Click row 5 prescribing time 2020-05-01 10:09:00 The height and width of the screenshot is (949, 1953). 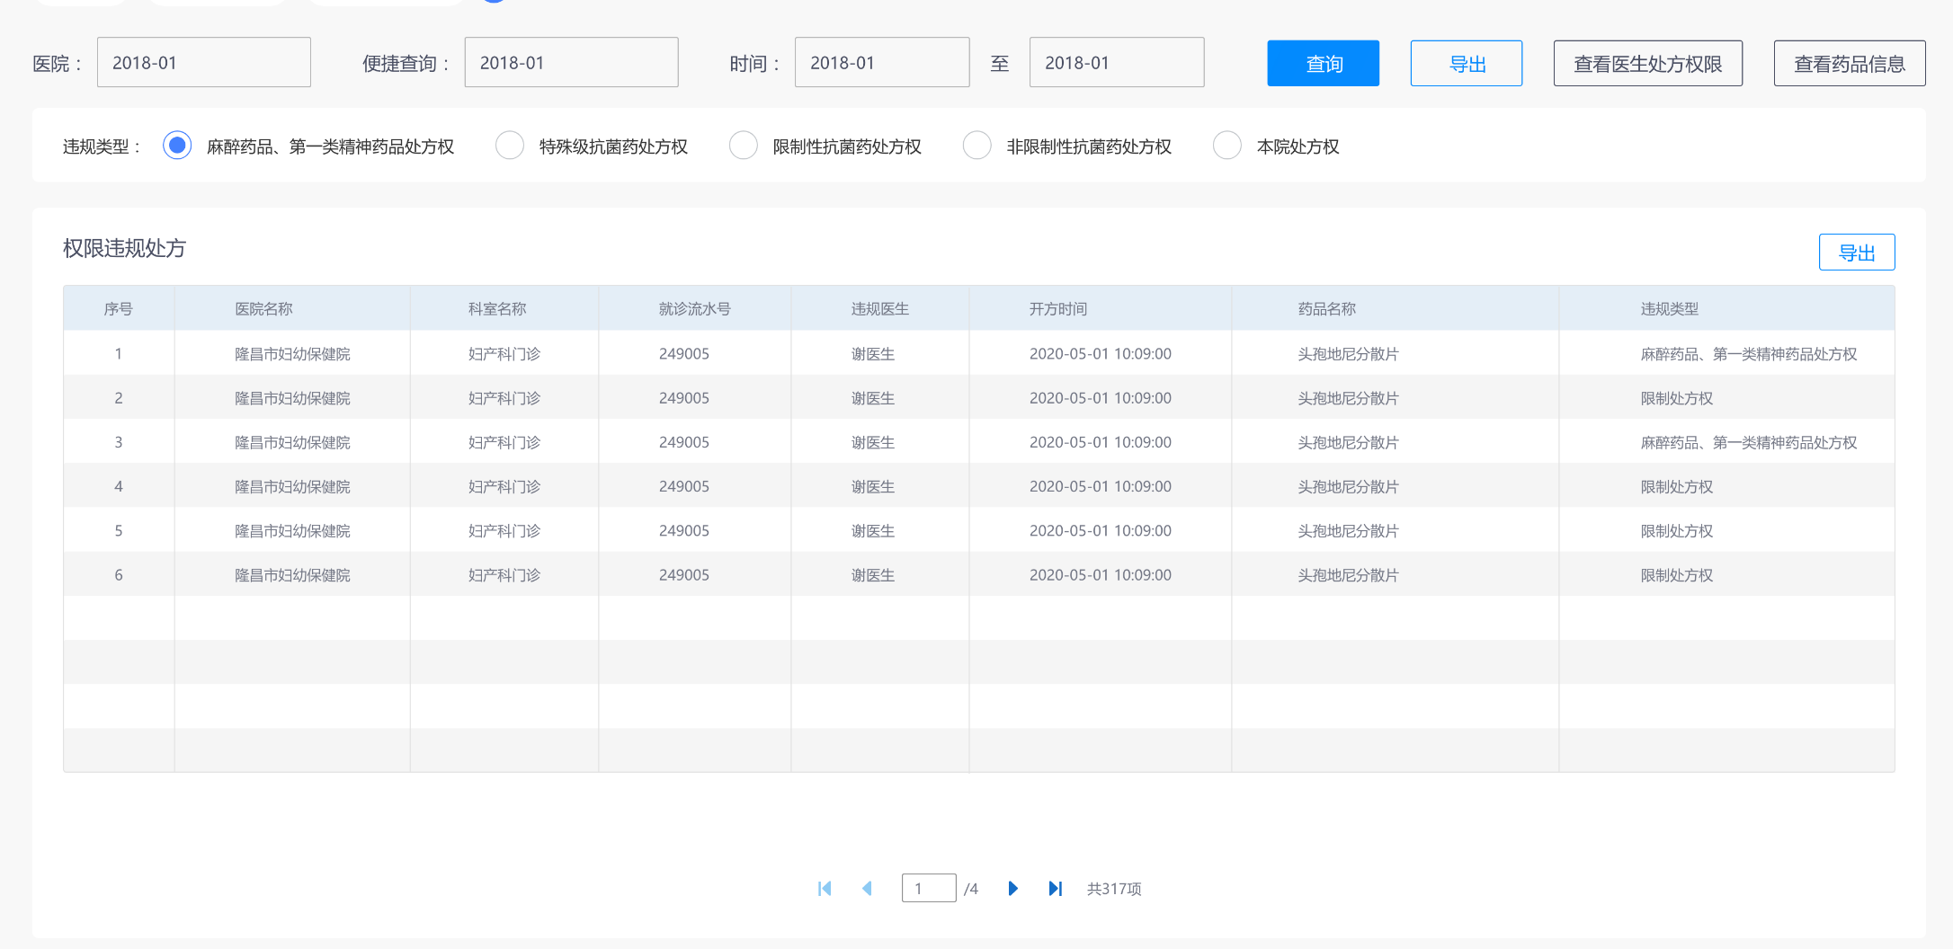(1101, 530)
